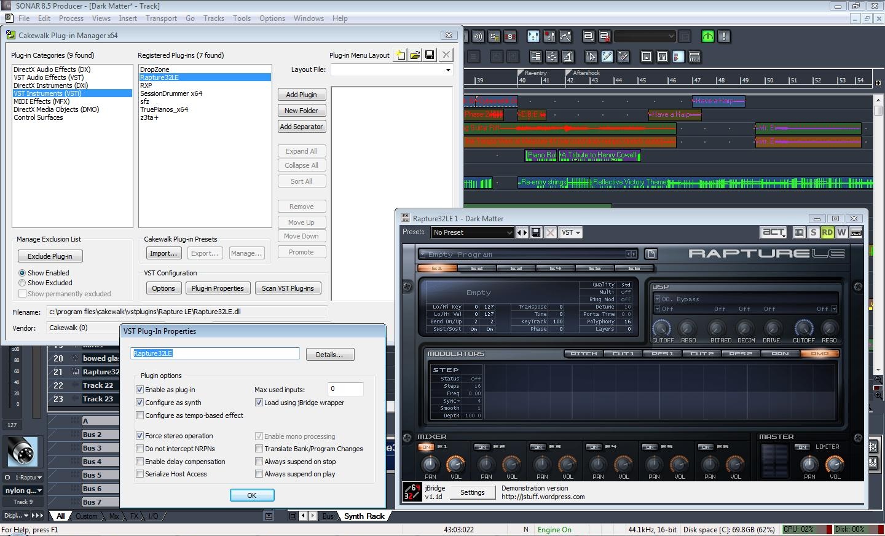Click the W write automation icon on Rapture32LE

(x=841, y=232)
